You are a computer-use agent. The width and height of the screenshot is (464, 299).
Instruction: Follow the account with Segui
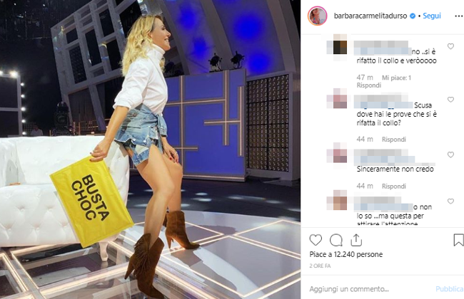(432, 16)
